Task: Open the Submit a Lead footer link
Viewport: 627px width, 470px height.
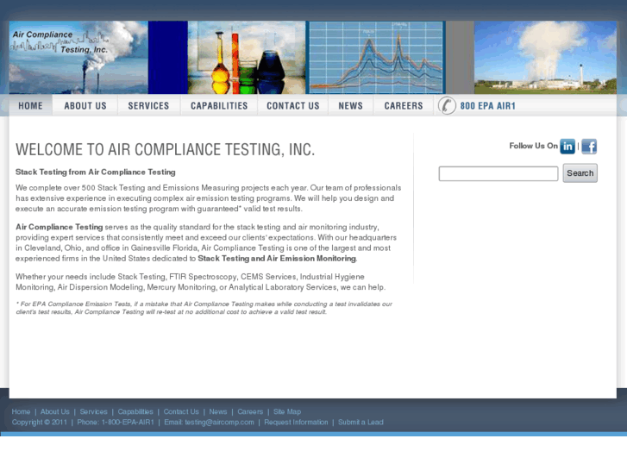Action: [361, 422]
